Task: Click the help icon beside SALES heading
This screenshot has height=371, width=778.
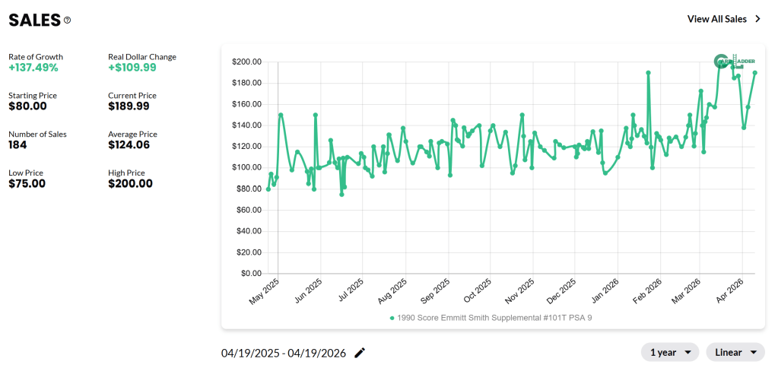Action: pyautogui.click(x=67, y=21)
